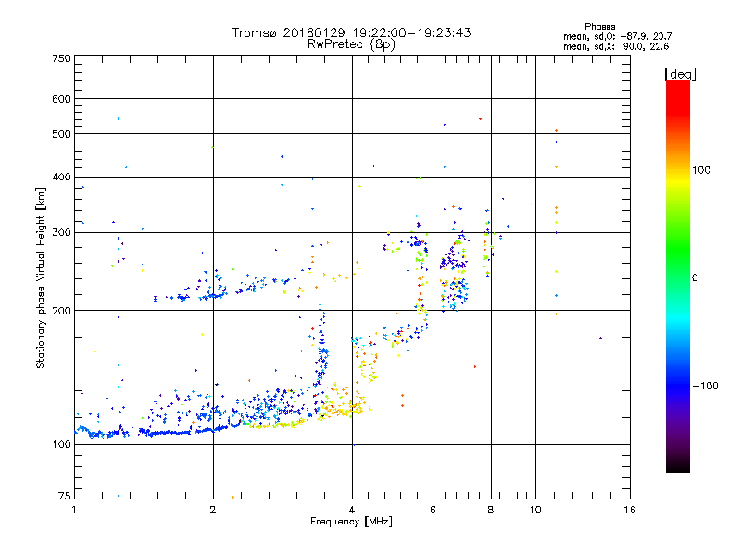The height and width of the screenshot is (555, 741).
Task: Click the X-axis tick label '4'
Action: 352,510
